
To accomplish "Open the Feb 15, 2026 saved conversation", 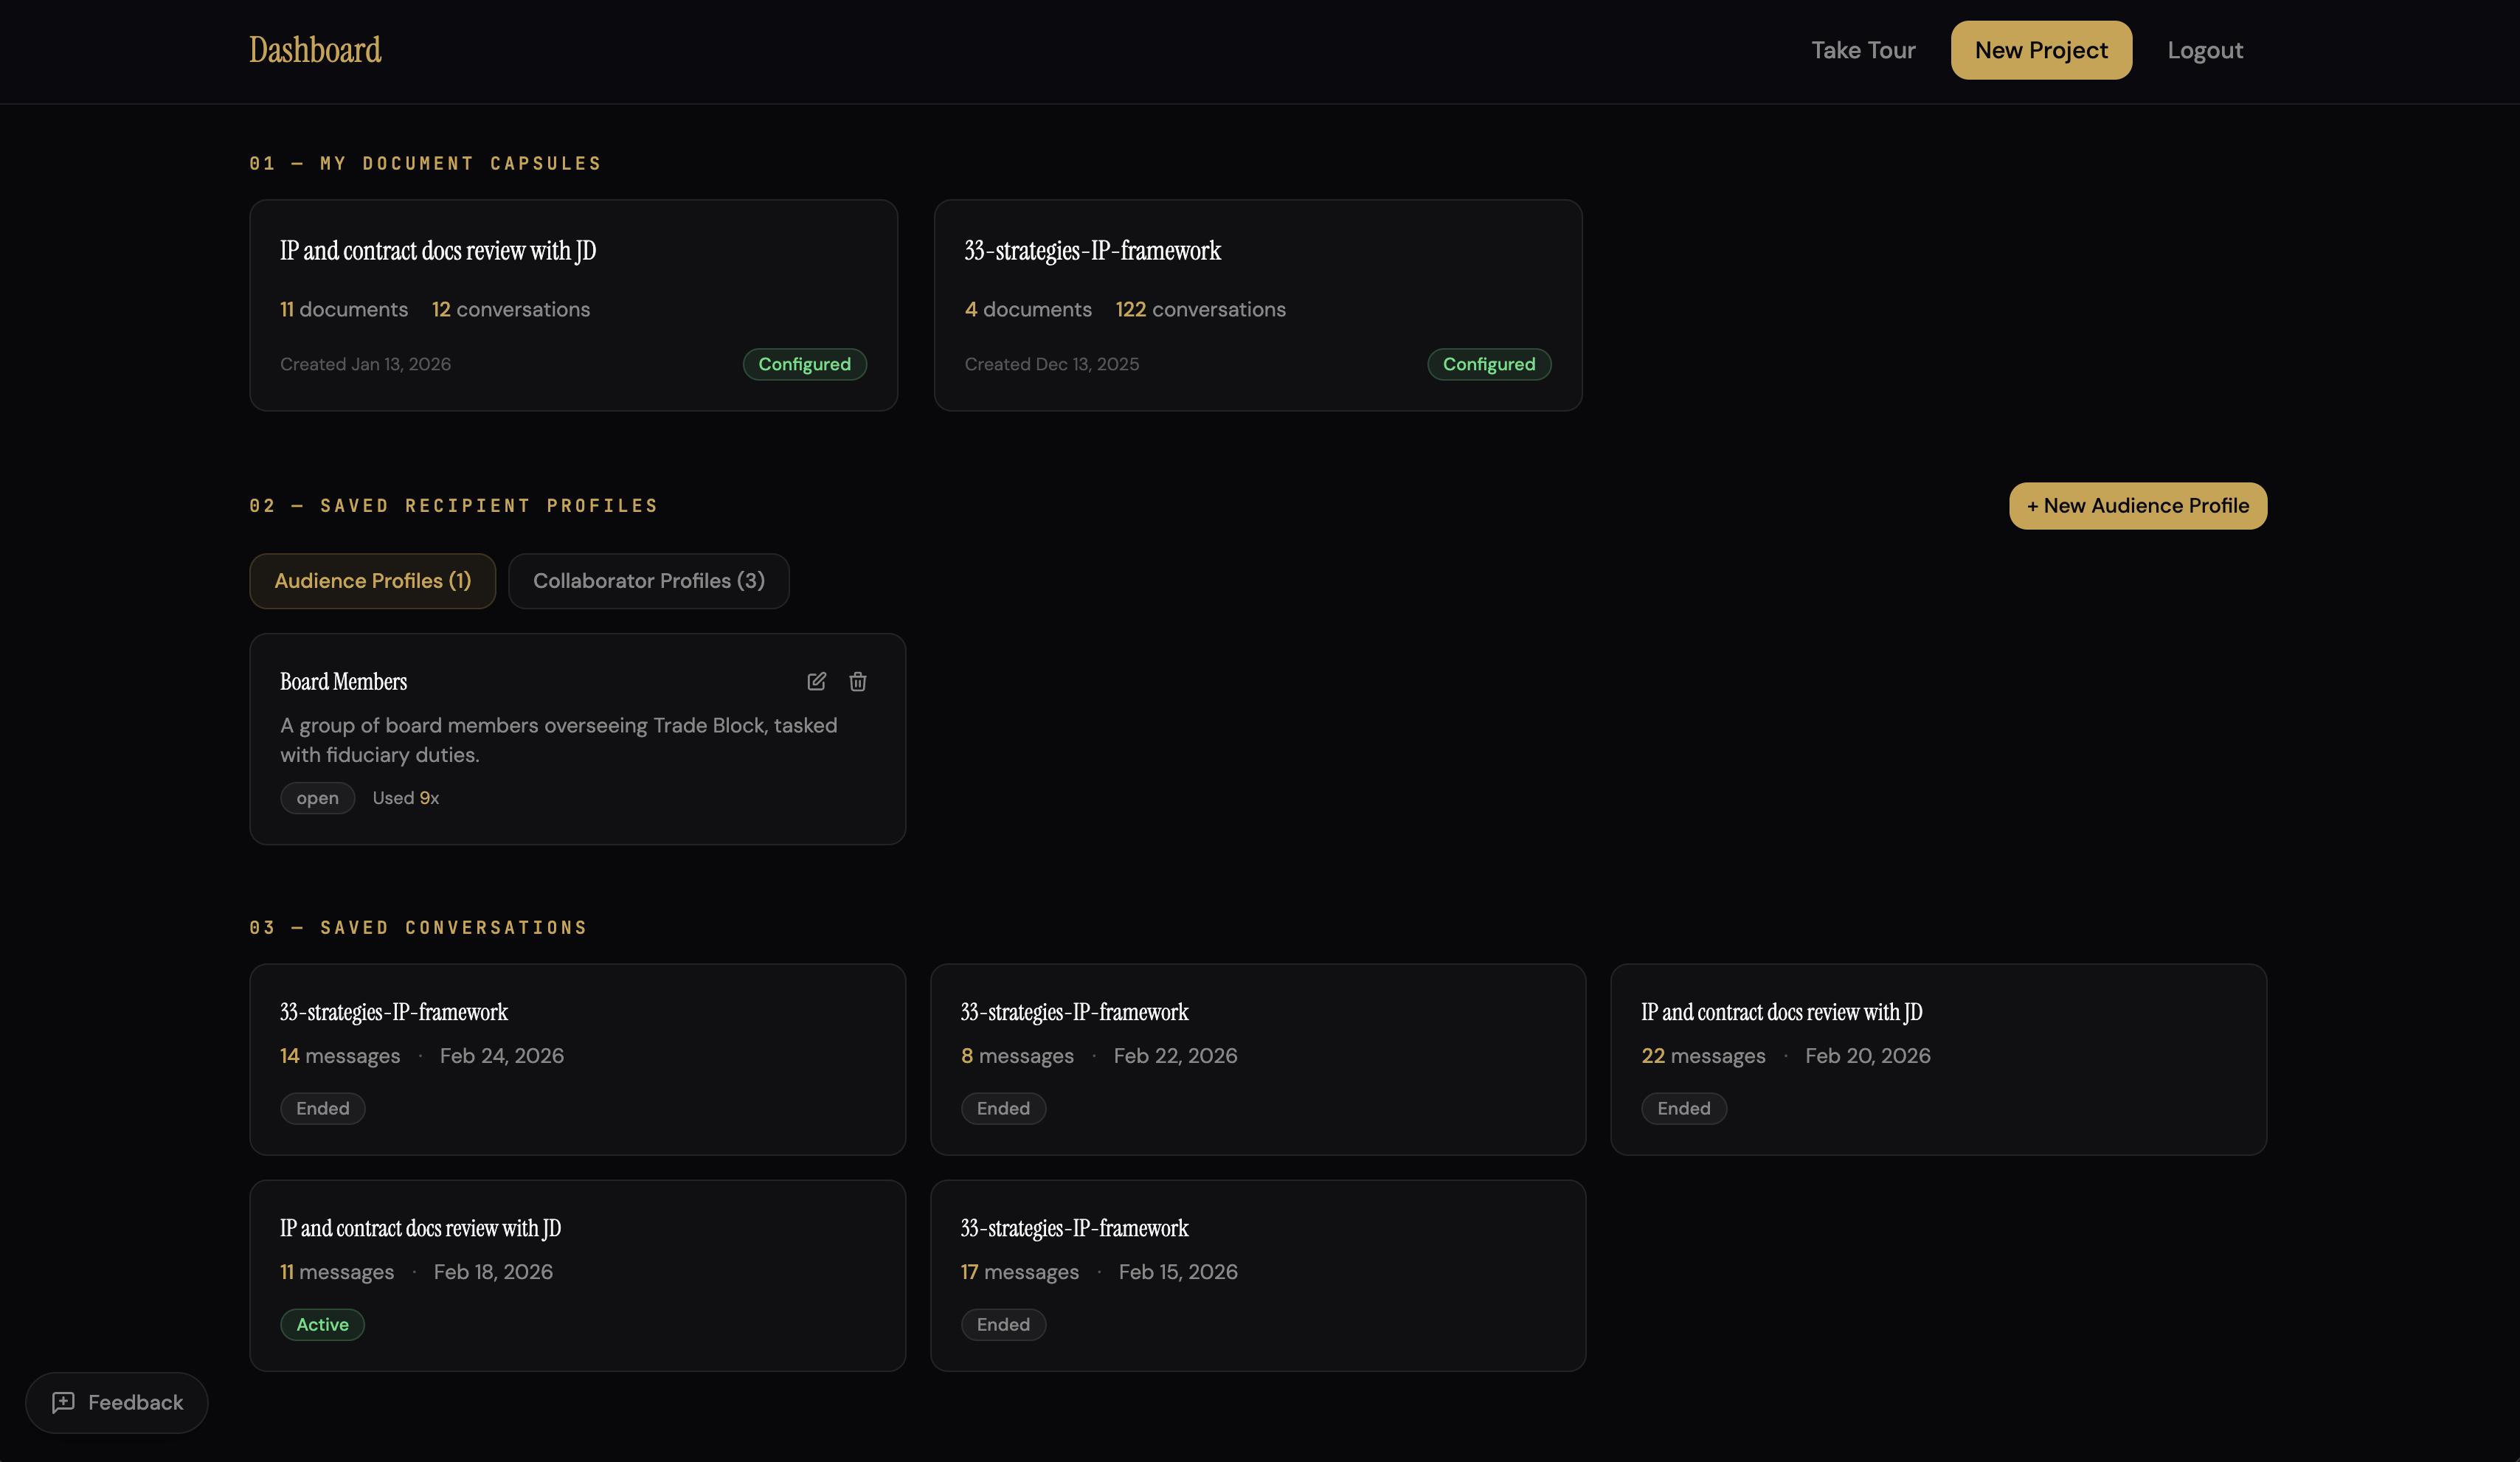I will click(1258, 1276).
